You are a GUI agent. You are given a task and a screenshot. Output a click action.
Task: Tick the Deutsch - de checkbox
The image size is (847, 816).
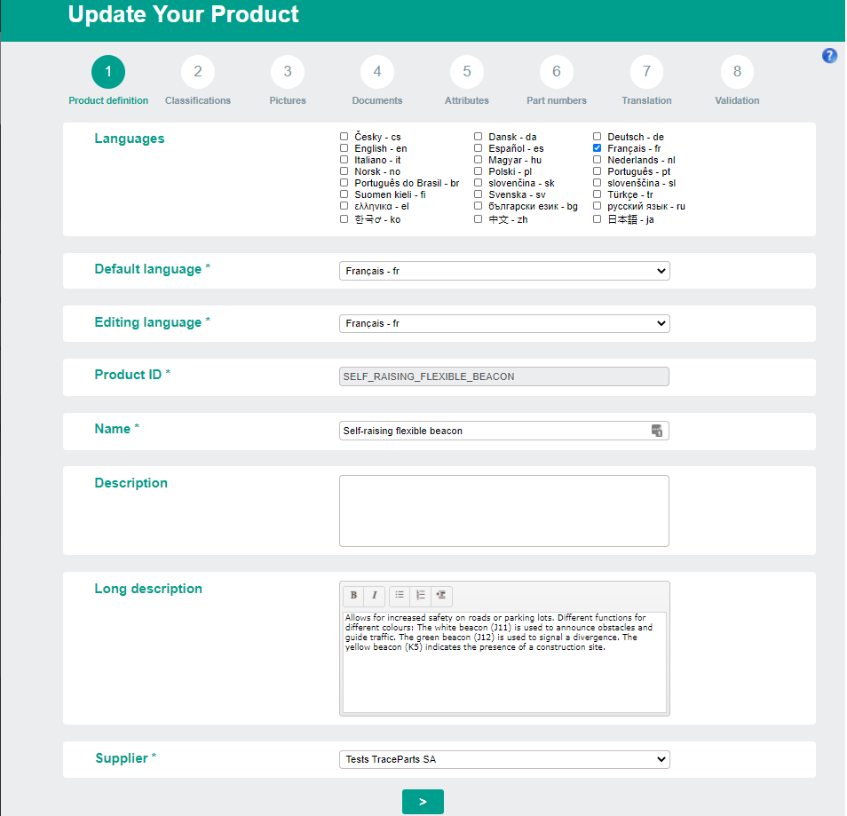[598, 137]
